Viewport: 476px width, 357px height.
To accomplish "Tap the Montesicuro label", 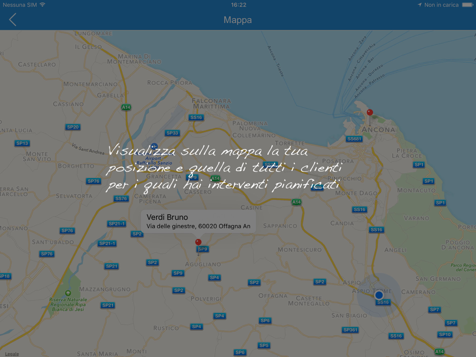I will (299, 249).
